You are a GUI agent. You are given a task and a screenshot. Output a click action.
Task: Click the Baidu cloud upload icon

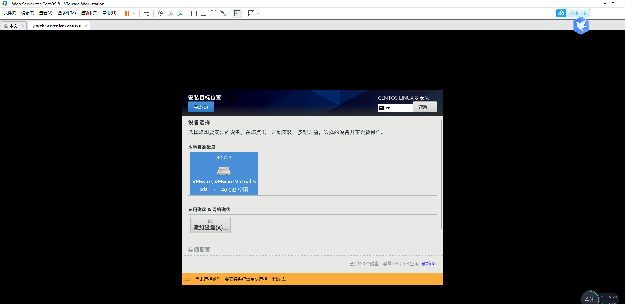[x=561, y=13]
